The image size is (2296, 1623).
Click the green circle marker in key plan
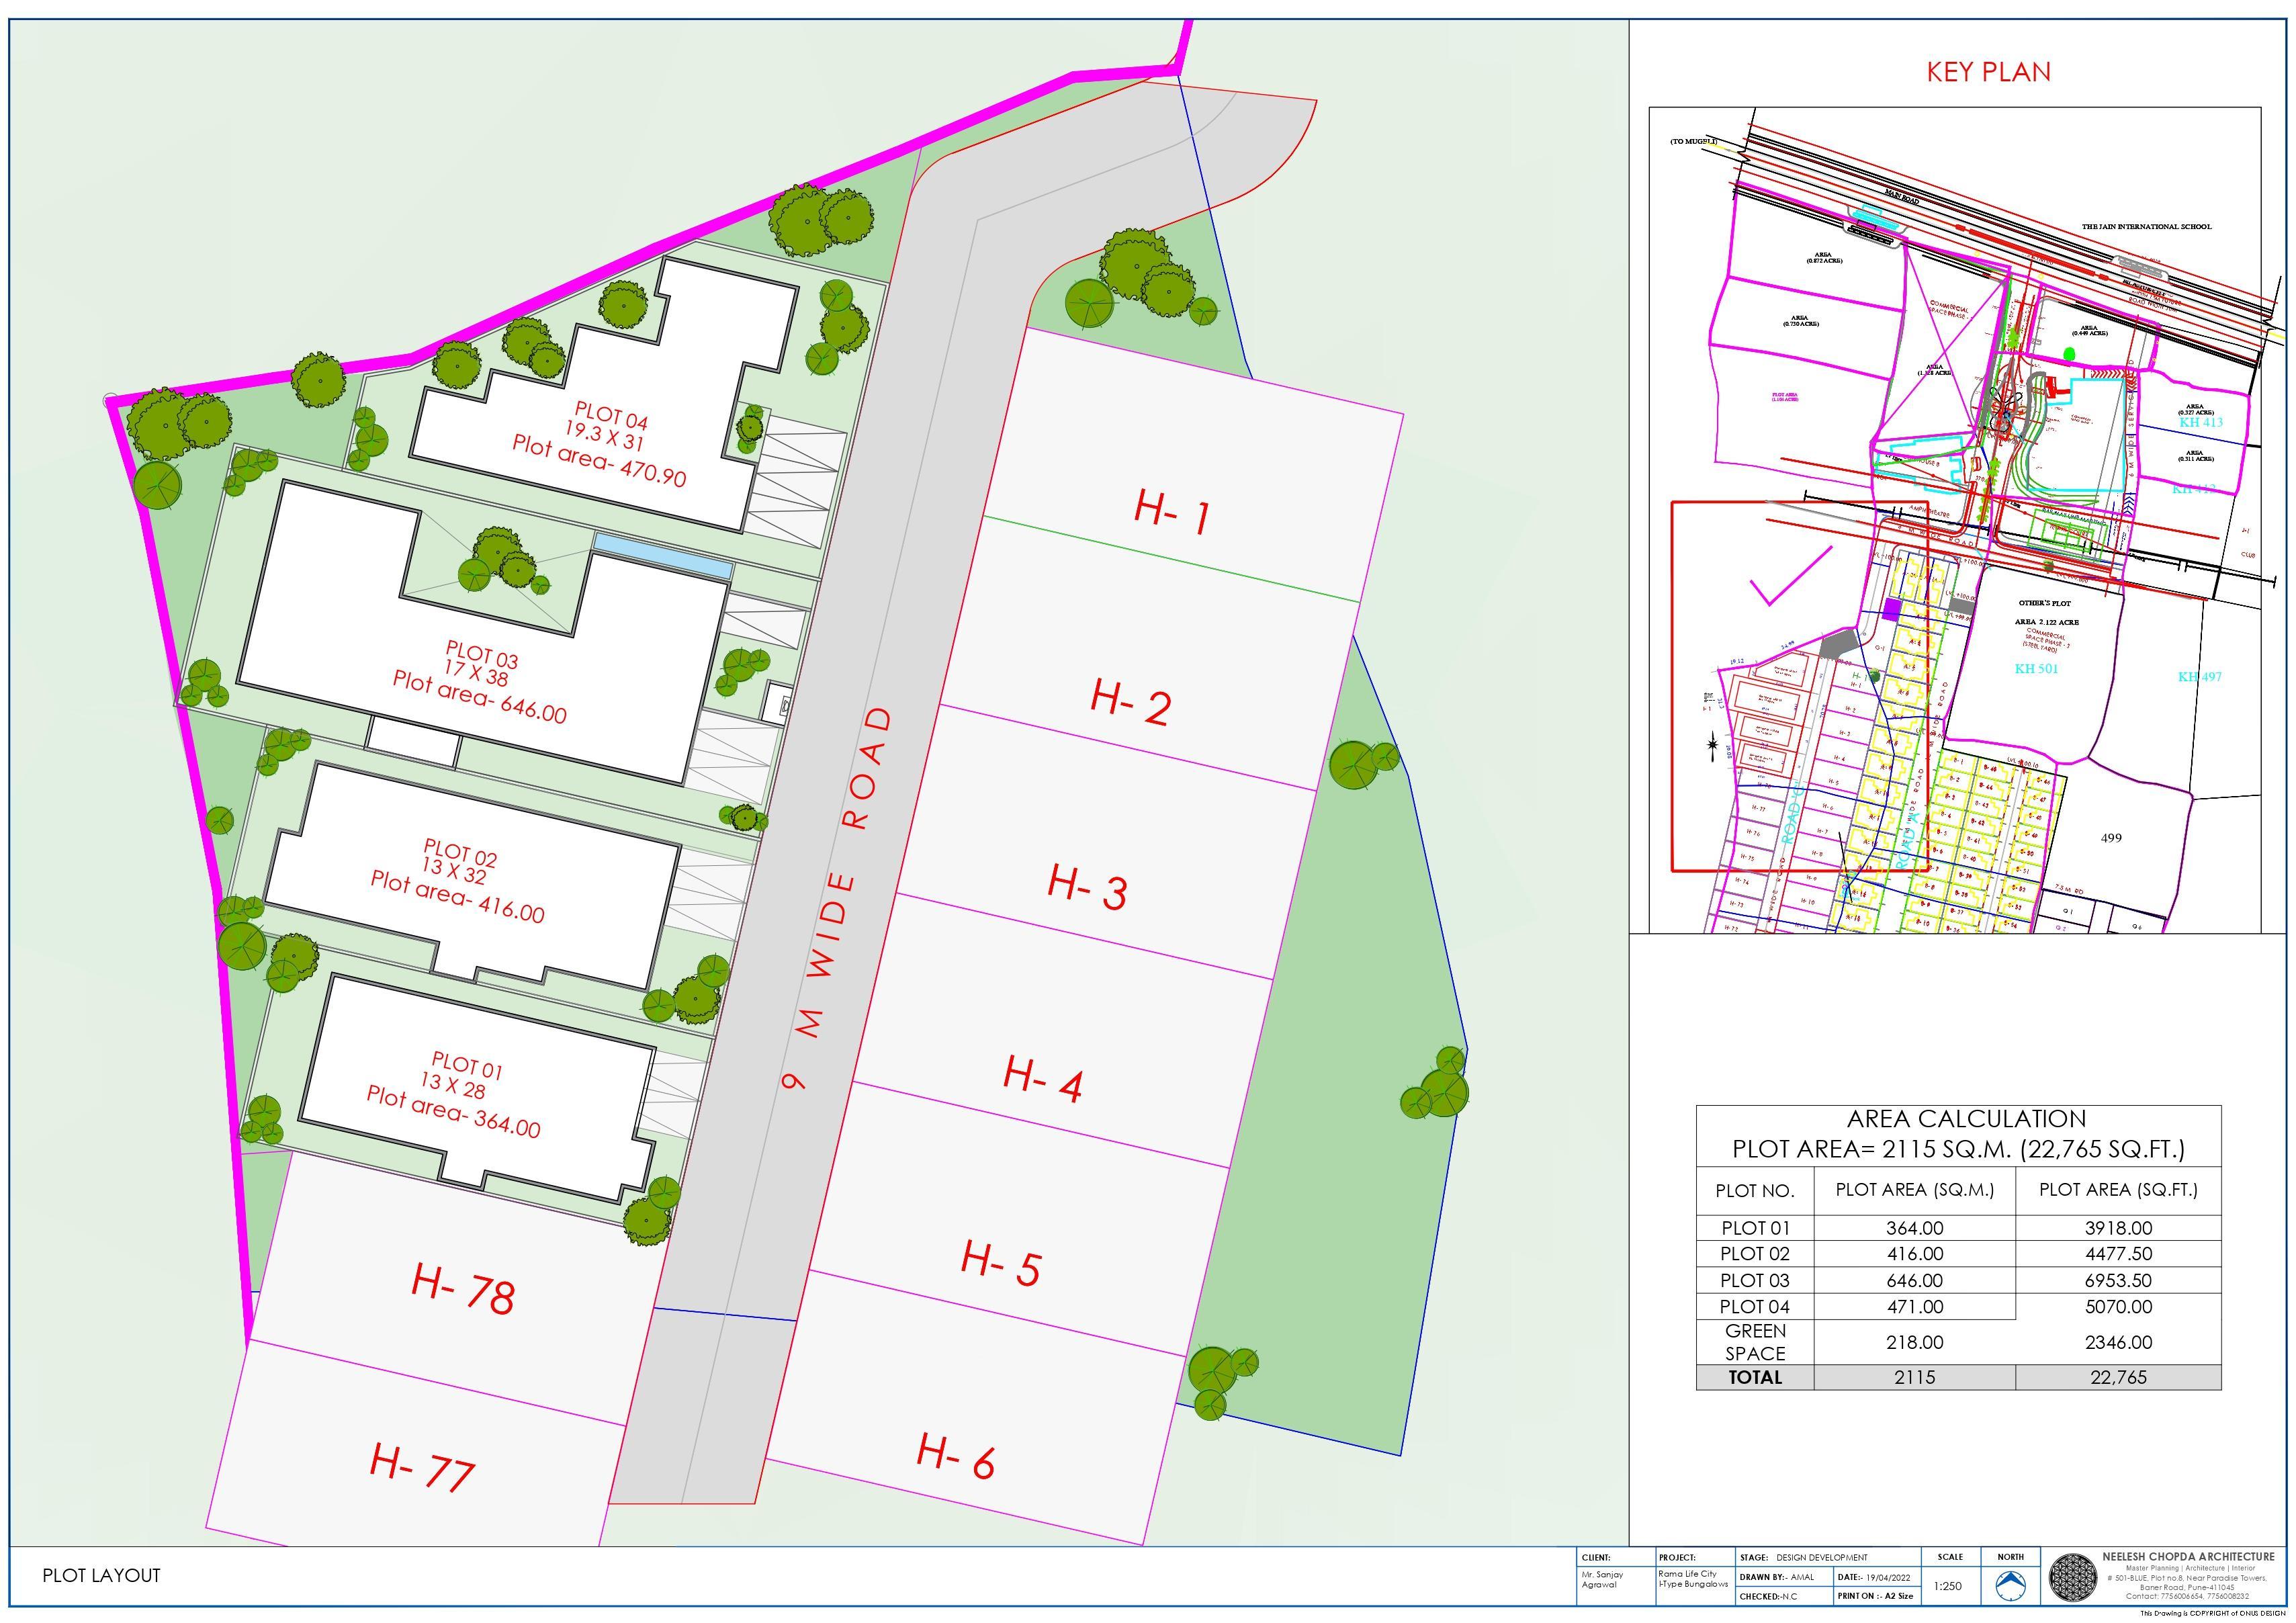point(2069,353)
